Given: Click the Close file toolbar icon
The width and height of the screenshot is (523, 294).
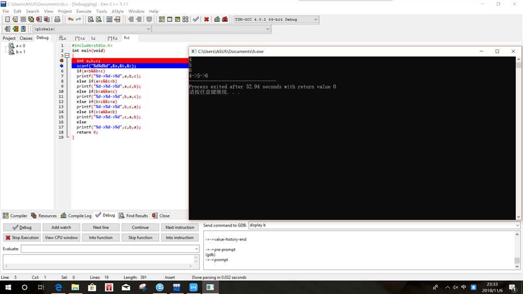Looking at the screenshot, I should click(x=39, y=20).
